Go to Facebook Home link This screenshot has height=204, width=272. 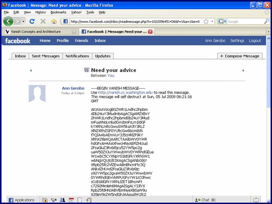pos(45,41)
